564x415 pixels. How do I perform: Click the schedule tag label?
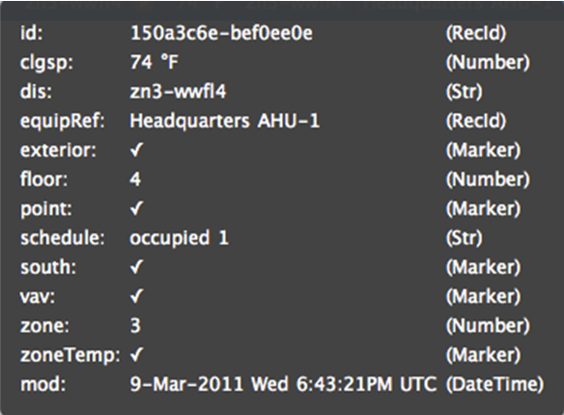[x=62, y=237]
